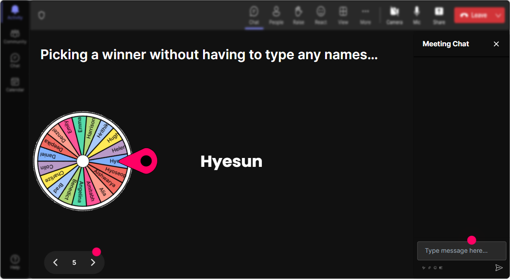510x279 pixels.
Task: Show the People list
Action: tap(276, 15)
